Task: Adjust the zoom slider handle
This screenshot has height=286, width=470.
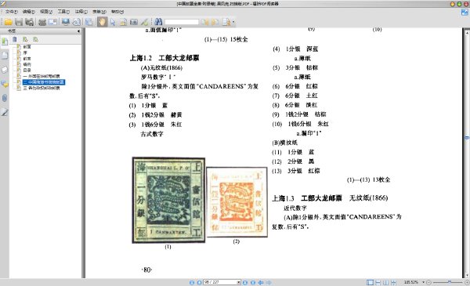Action: (450, 282)
